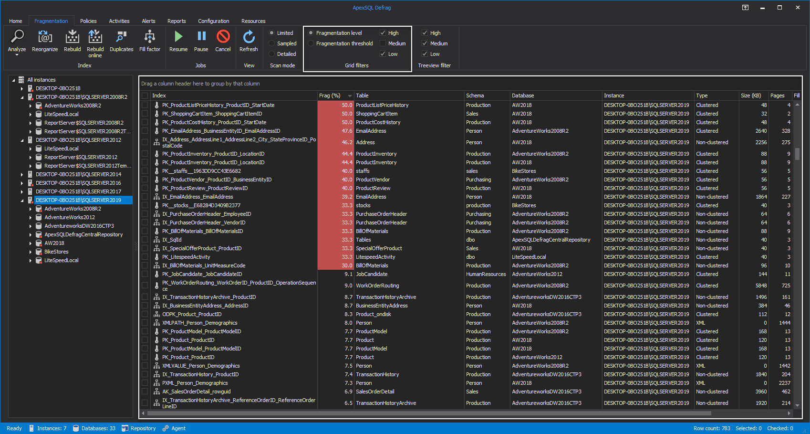
Task: Click the Rebuild online icon
Action: (x=95, y=36)
